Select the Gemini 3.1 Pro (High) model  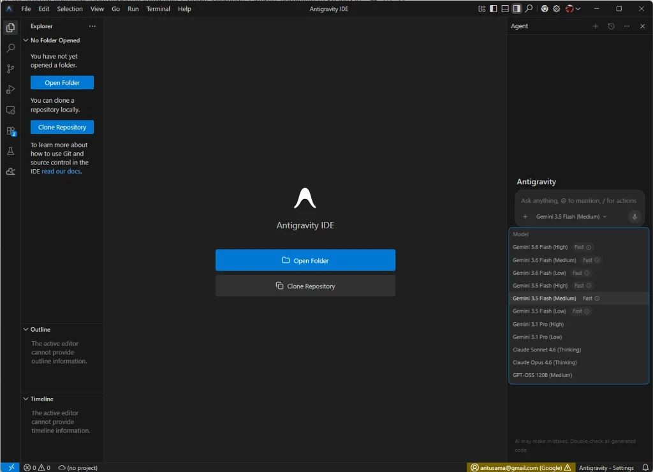tap(578, 324)
